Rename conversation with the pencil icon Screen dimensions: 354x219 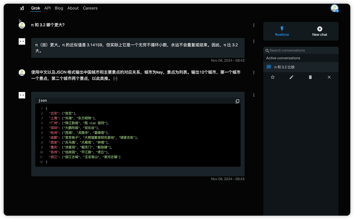tap(291, 77)
